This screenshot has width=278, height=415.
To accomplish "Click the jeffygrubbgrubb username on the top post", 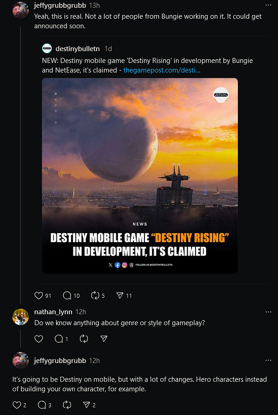I will click(60, 5).
